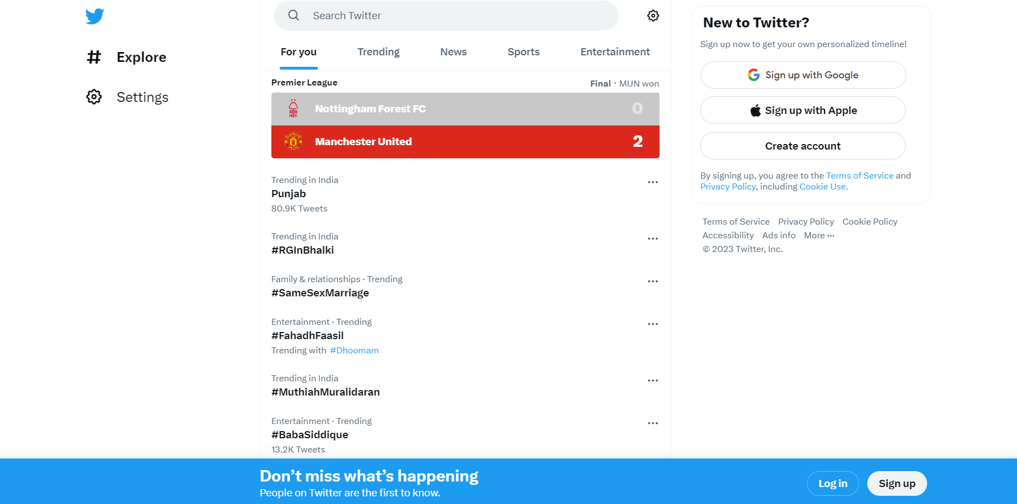The height and width of the screenshot is (504, 1017).
Task: Click the Log in button in banner
Action: (833, 483)
